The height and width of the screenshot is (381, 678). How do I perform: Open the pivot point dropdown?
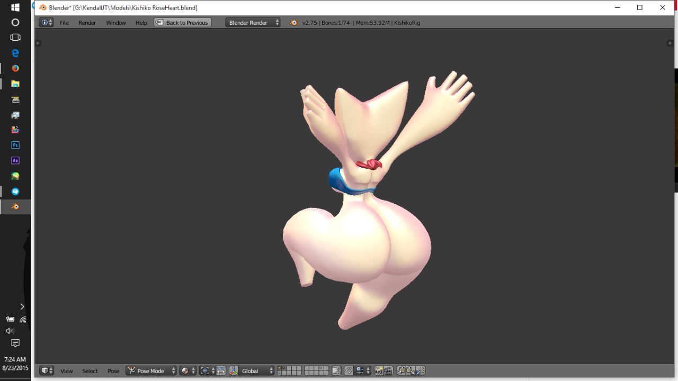(x=207, y=371)
